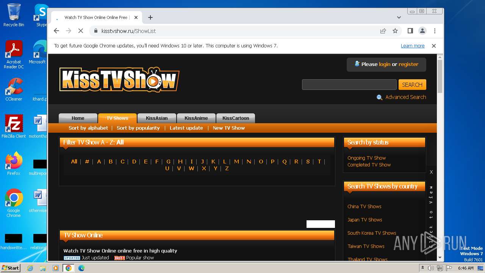The width and height of the screenshot is (485, 273).
Task: Select the All filter letter
Action: point(74,162)
